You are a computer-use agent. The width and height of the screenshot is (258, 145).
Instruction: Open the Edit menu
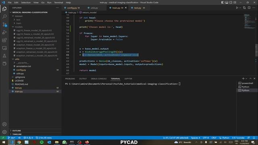pos(16,2)
